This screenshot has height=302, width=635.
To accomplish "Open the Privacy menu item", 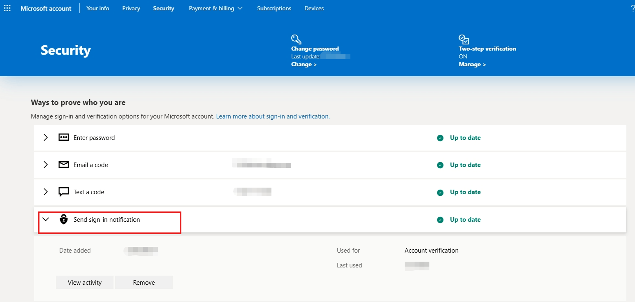I will point(131,8).
